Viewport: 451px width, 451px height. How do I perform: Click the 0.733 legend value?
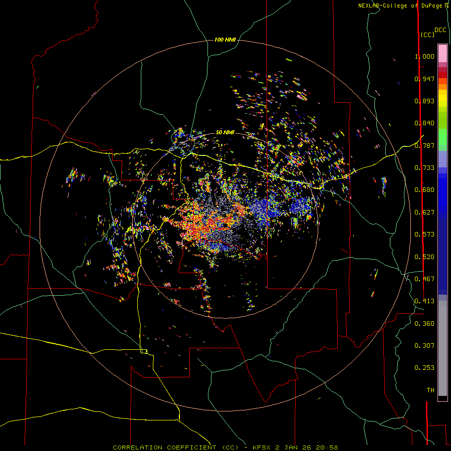pos(424,168)
